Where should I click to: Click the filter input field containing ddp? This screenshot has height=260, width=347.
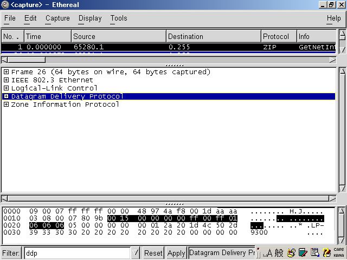(77, 253)
